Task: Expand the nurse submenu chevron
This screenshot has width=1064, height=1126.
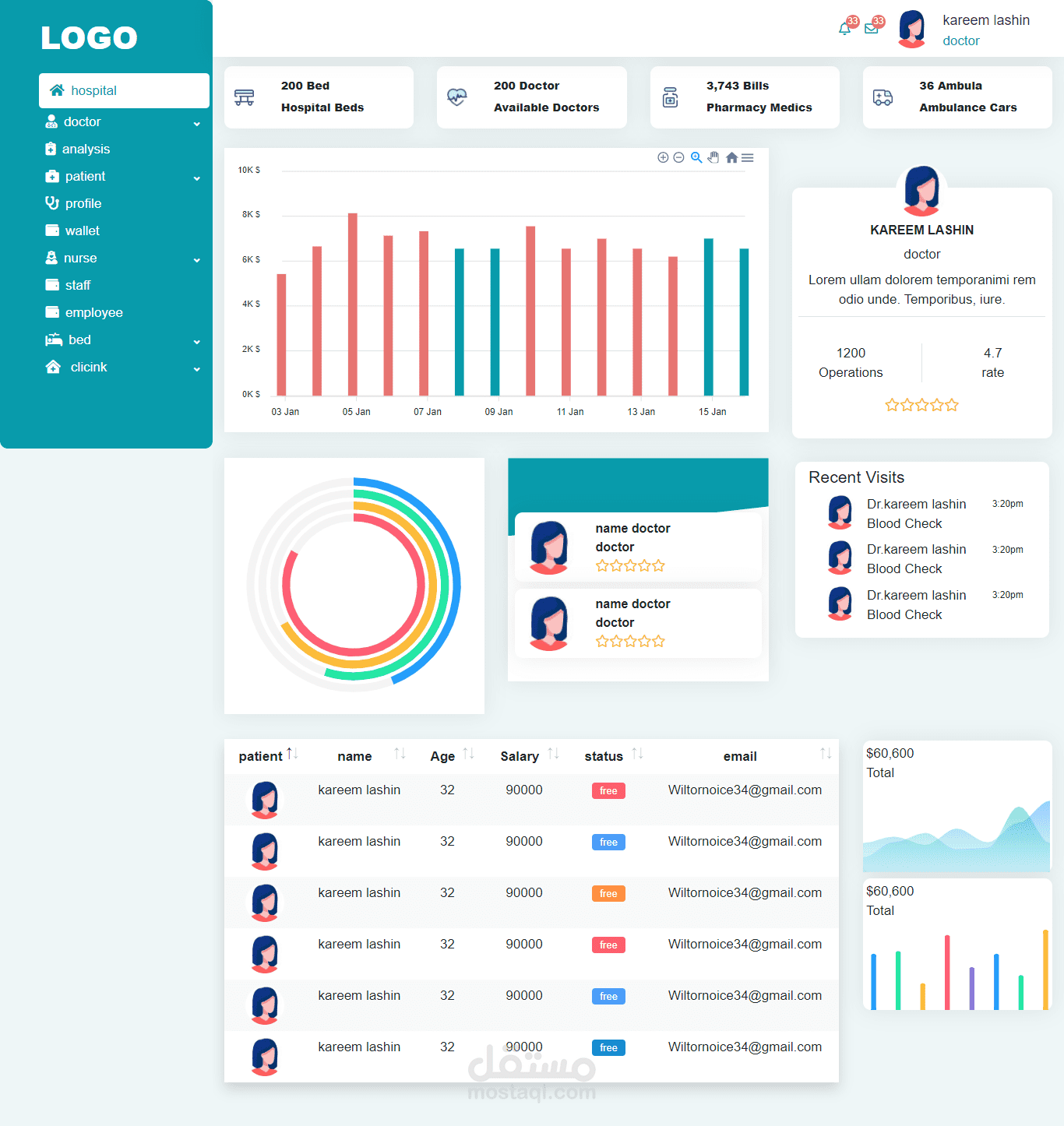Action: [197, 260]
